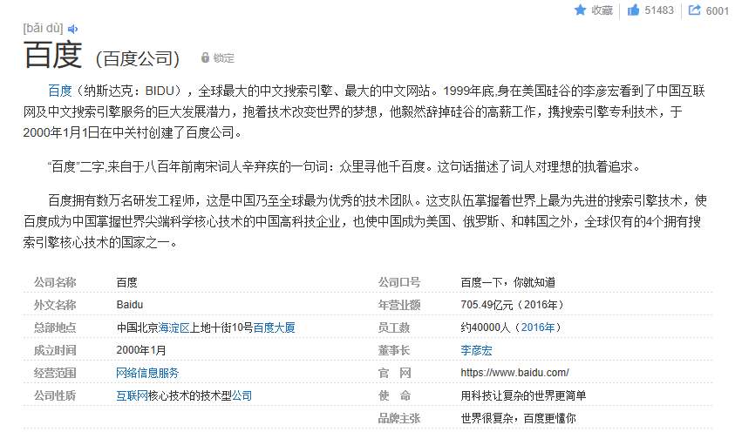This screenshot has height=432, width=735.
Task: Click the 公司名称 field label
Action: 55,282
